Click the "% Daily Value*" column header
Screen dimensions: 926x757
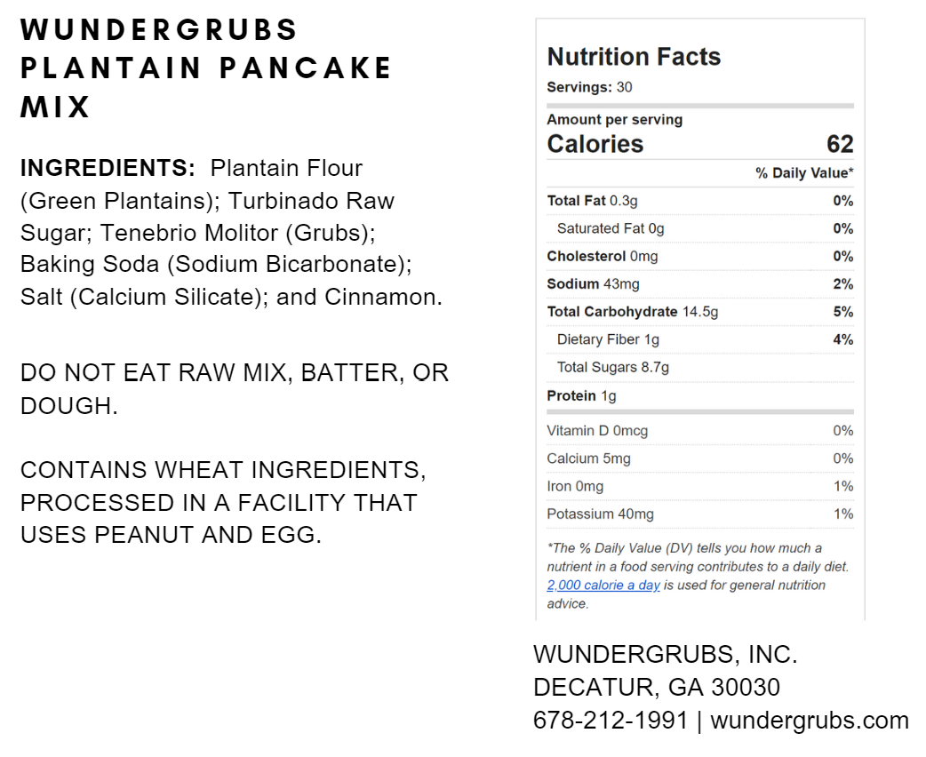click(x=804, y=173)
